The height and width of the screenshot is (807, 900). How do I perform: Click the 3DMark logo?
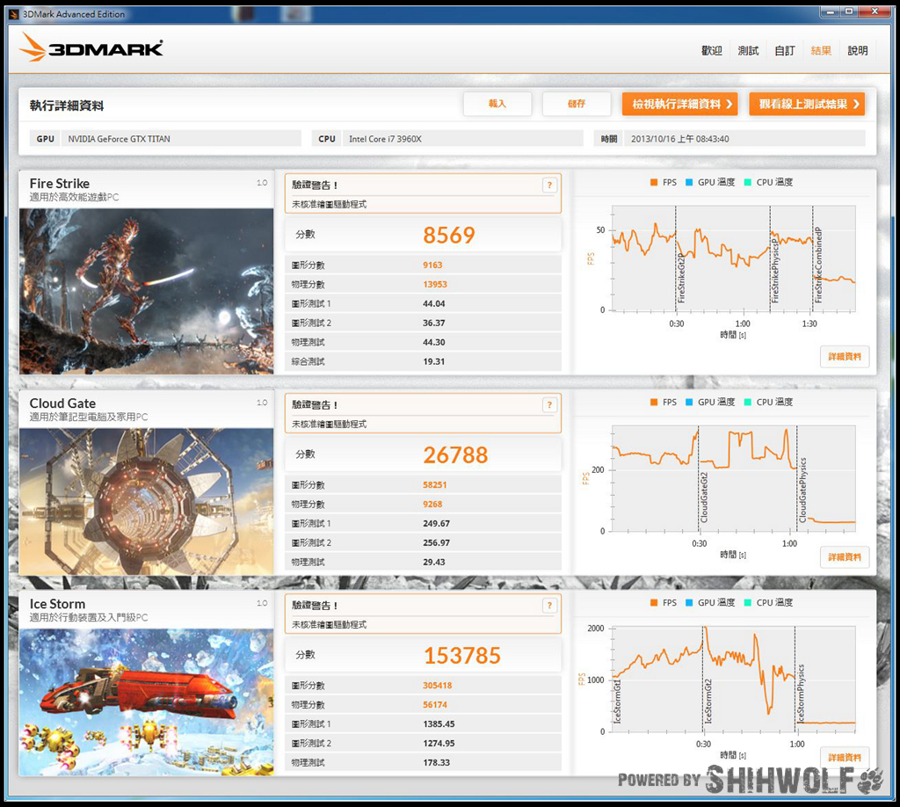click(x=91, y=47)
